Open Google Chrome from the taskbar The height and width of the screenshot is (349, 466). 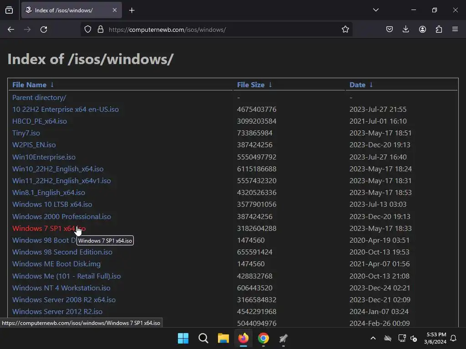pos(263,338)
